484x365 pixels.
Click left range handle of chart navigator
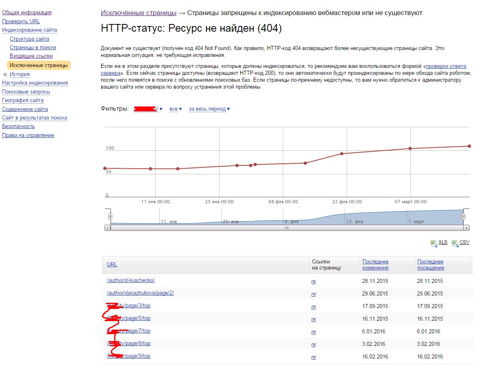110,217
